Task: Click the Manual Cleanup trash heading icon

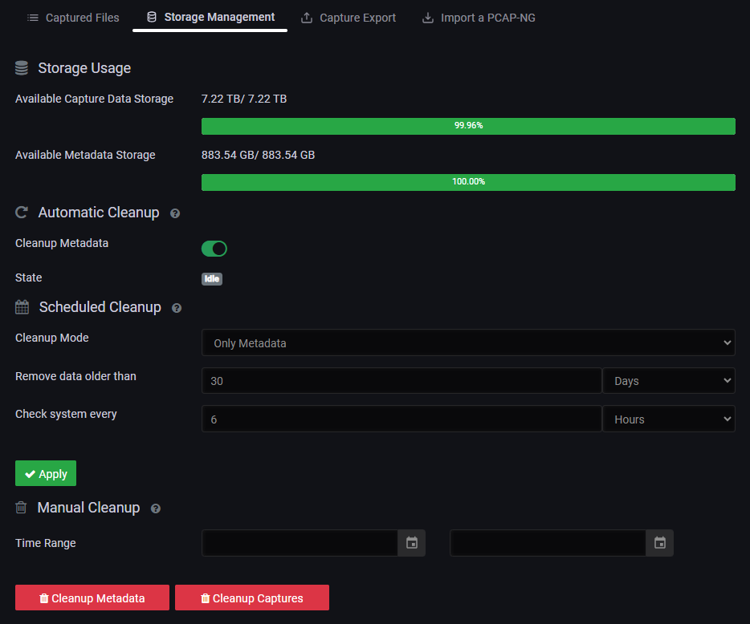Action: (x=22, y=508)
